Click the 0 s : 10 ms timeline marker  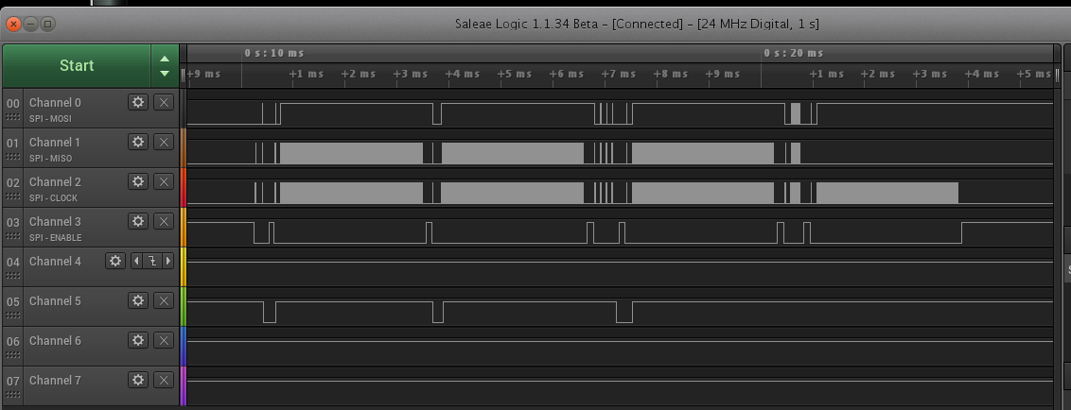click(x=273, y=53)
